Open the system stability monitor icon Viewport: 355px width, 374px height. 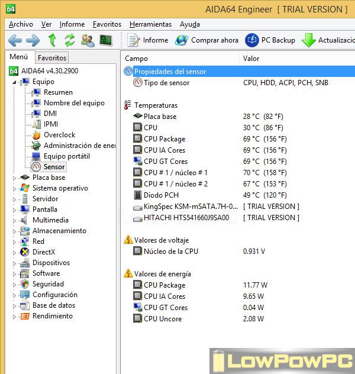(106, 40)
